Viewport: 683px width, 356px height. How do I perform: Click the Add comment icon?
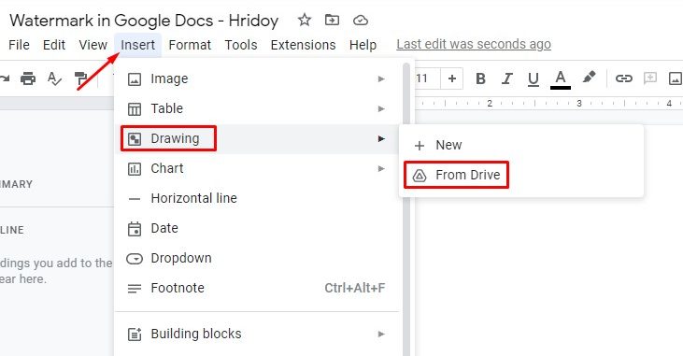[650, 78]
